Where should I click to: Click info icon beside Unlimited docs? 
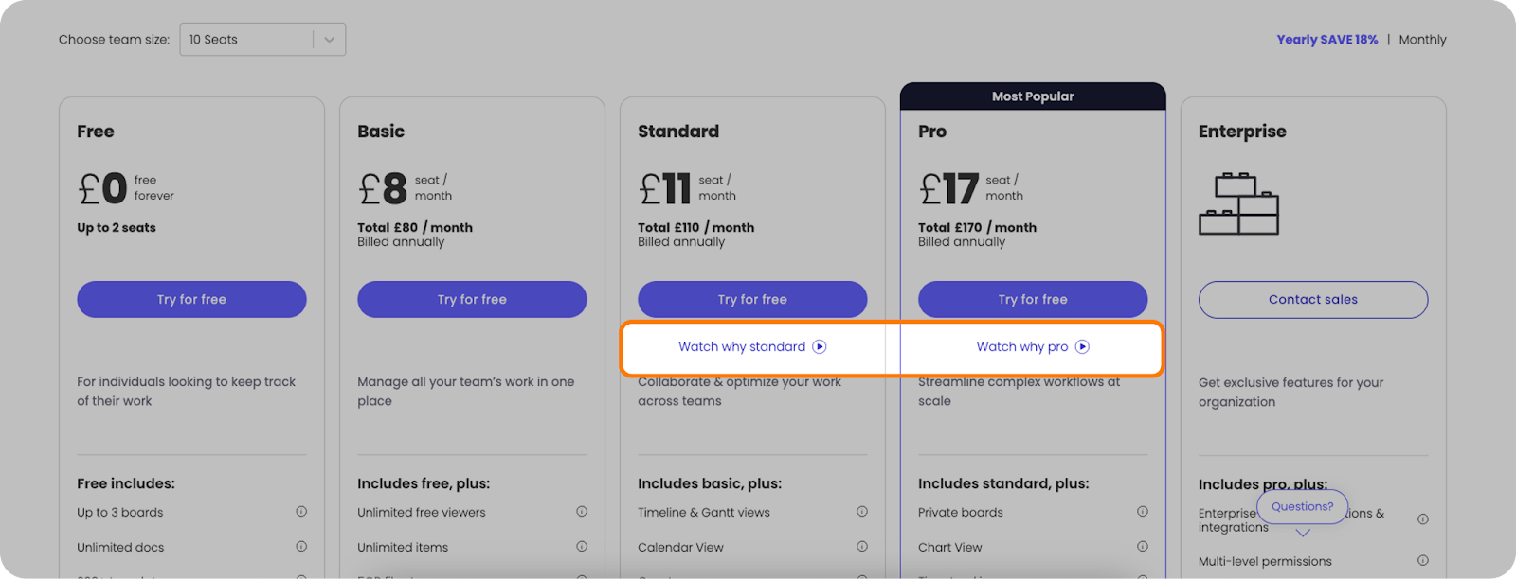(x=301, y=547)
